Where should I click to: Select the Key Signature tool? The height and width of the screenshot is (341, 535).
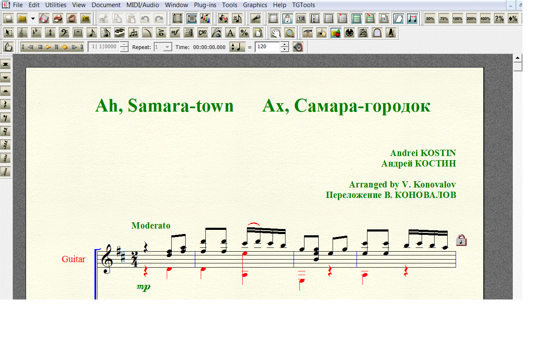[36, 33]
